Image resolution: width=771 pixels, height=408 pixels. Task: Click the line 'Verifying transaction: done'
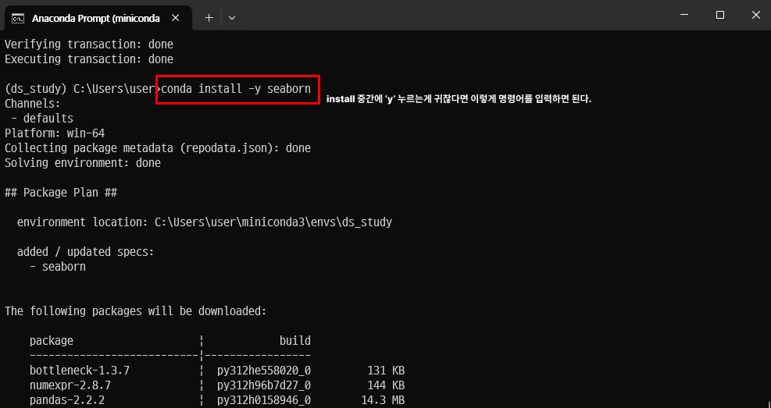coord(89,44)
